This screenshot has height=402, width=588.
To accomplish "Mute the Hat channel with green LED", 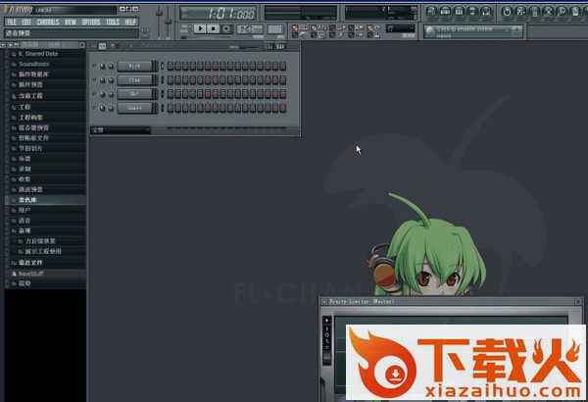I will pos(94,94).
